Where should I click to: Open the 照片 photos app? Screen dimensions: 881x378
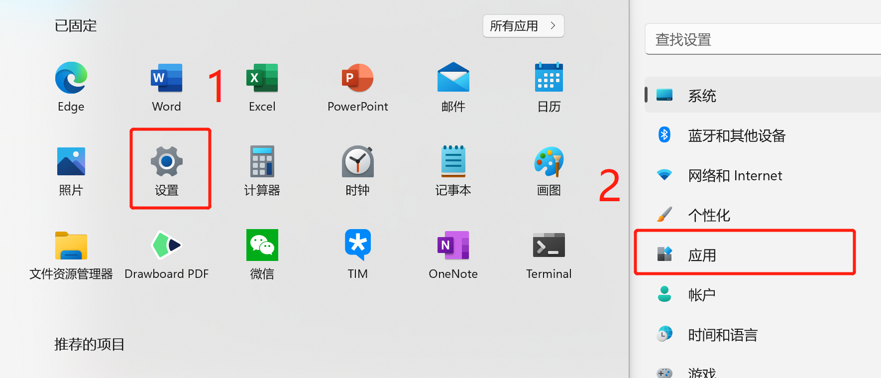71,161
